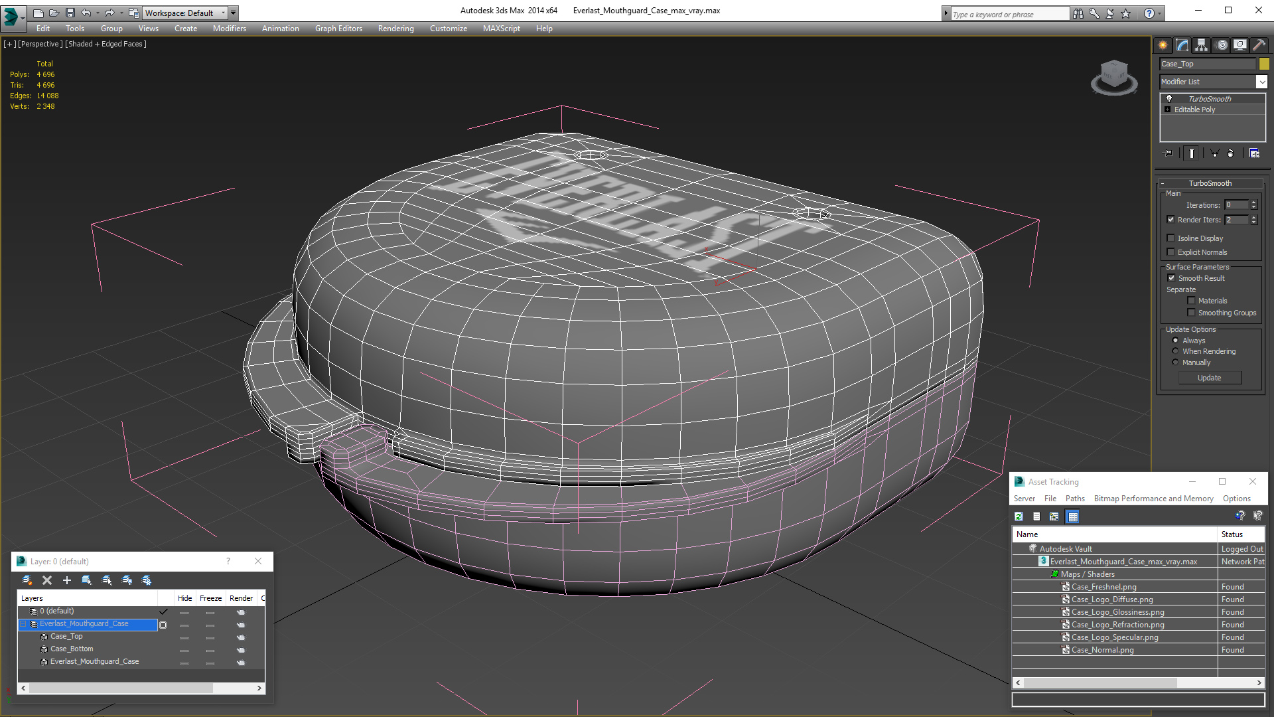The width and height of the screenshot is (1274, 717).
Task: Click Select Highlighted Objects and Layers icon
Action: [87, 580]
